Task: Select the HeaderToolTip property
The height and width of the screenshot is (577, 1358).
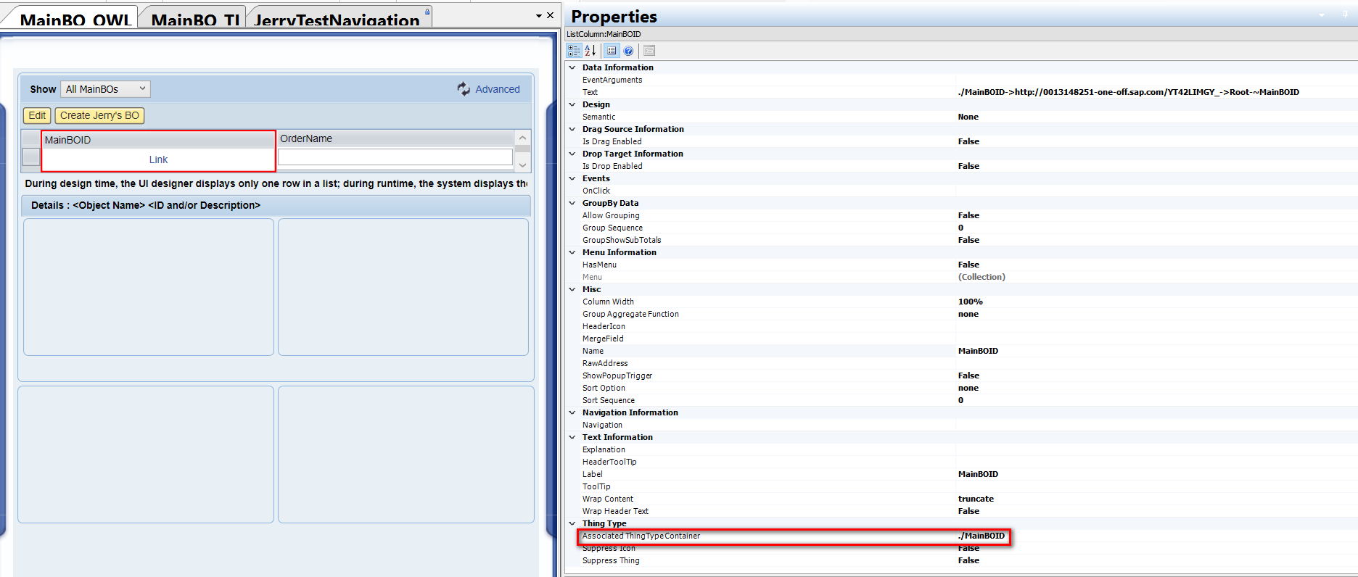Action: point(961,462)
